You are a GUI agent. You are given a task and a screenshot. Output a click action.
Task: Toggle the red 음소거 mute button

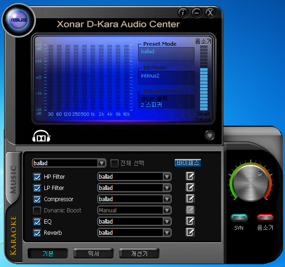pos(265,218)
